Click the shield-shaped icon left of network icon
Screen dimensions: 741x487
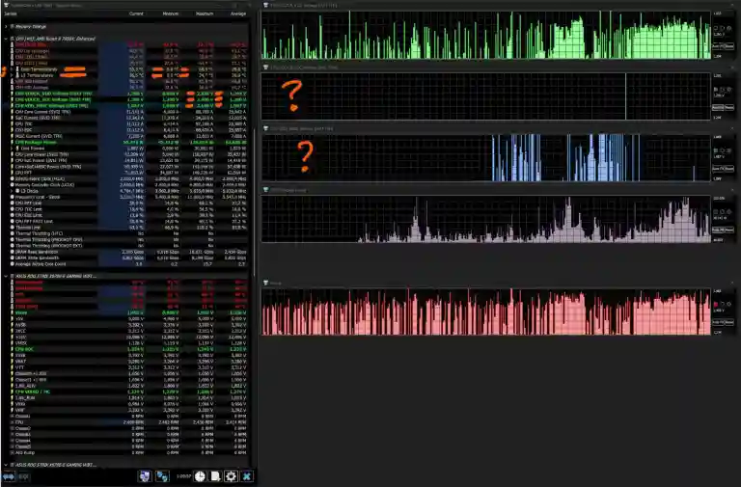click(x=145, y=476)
